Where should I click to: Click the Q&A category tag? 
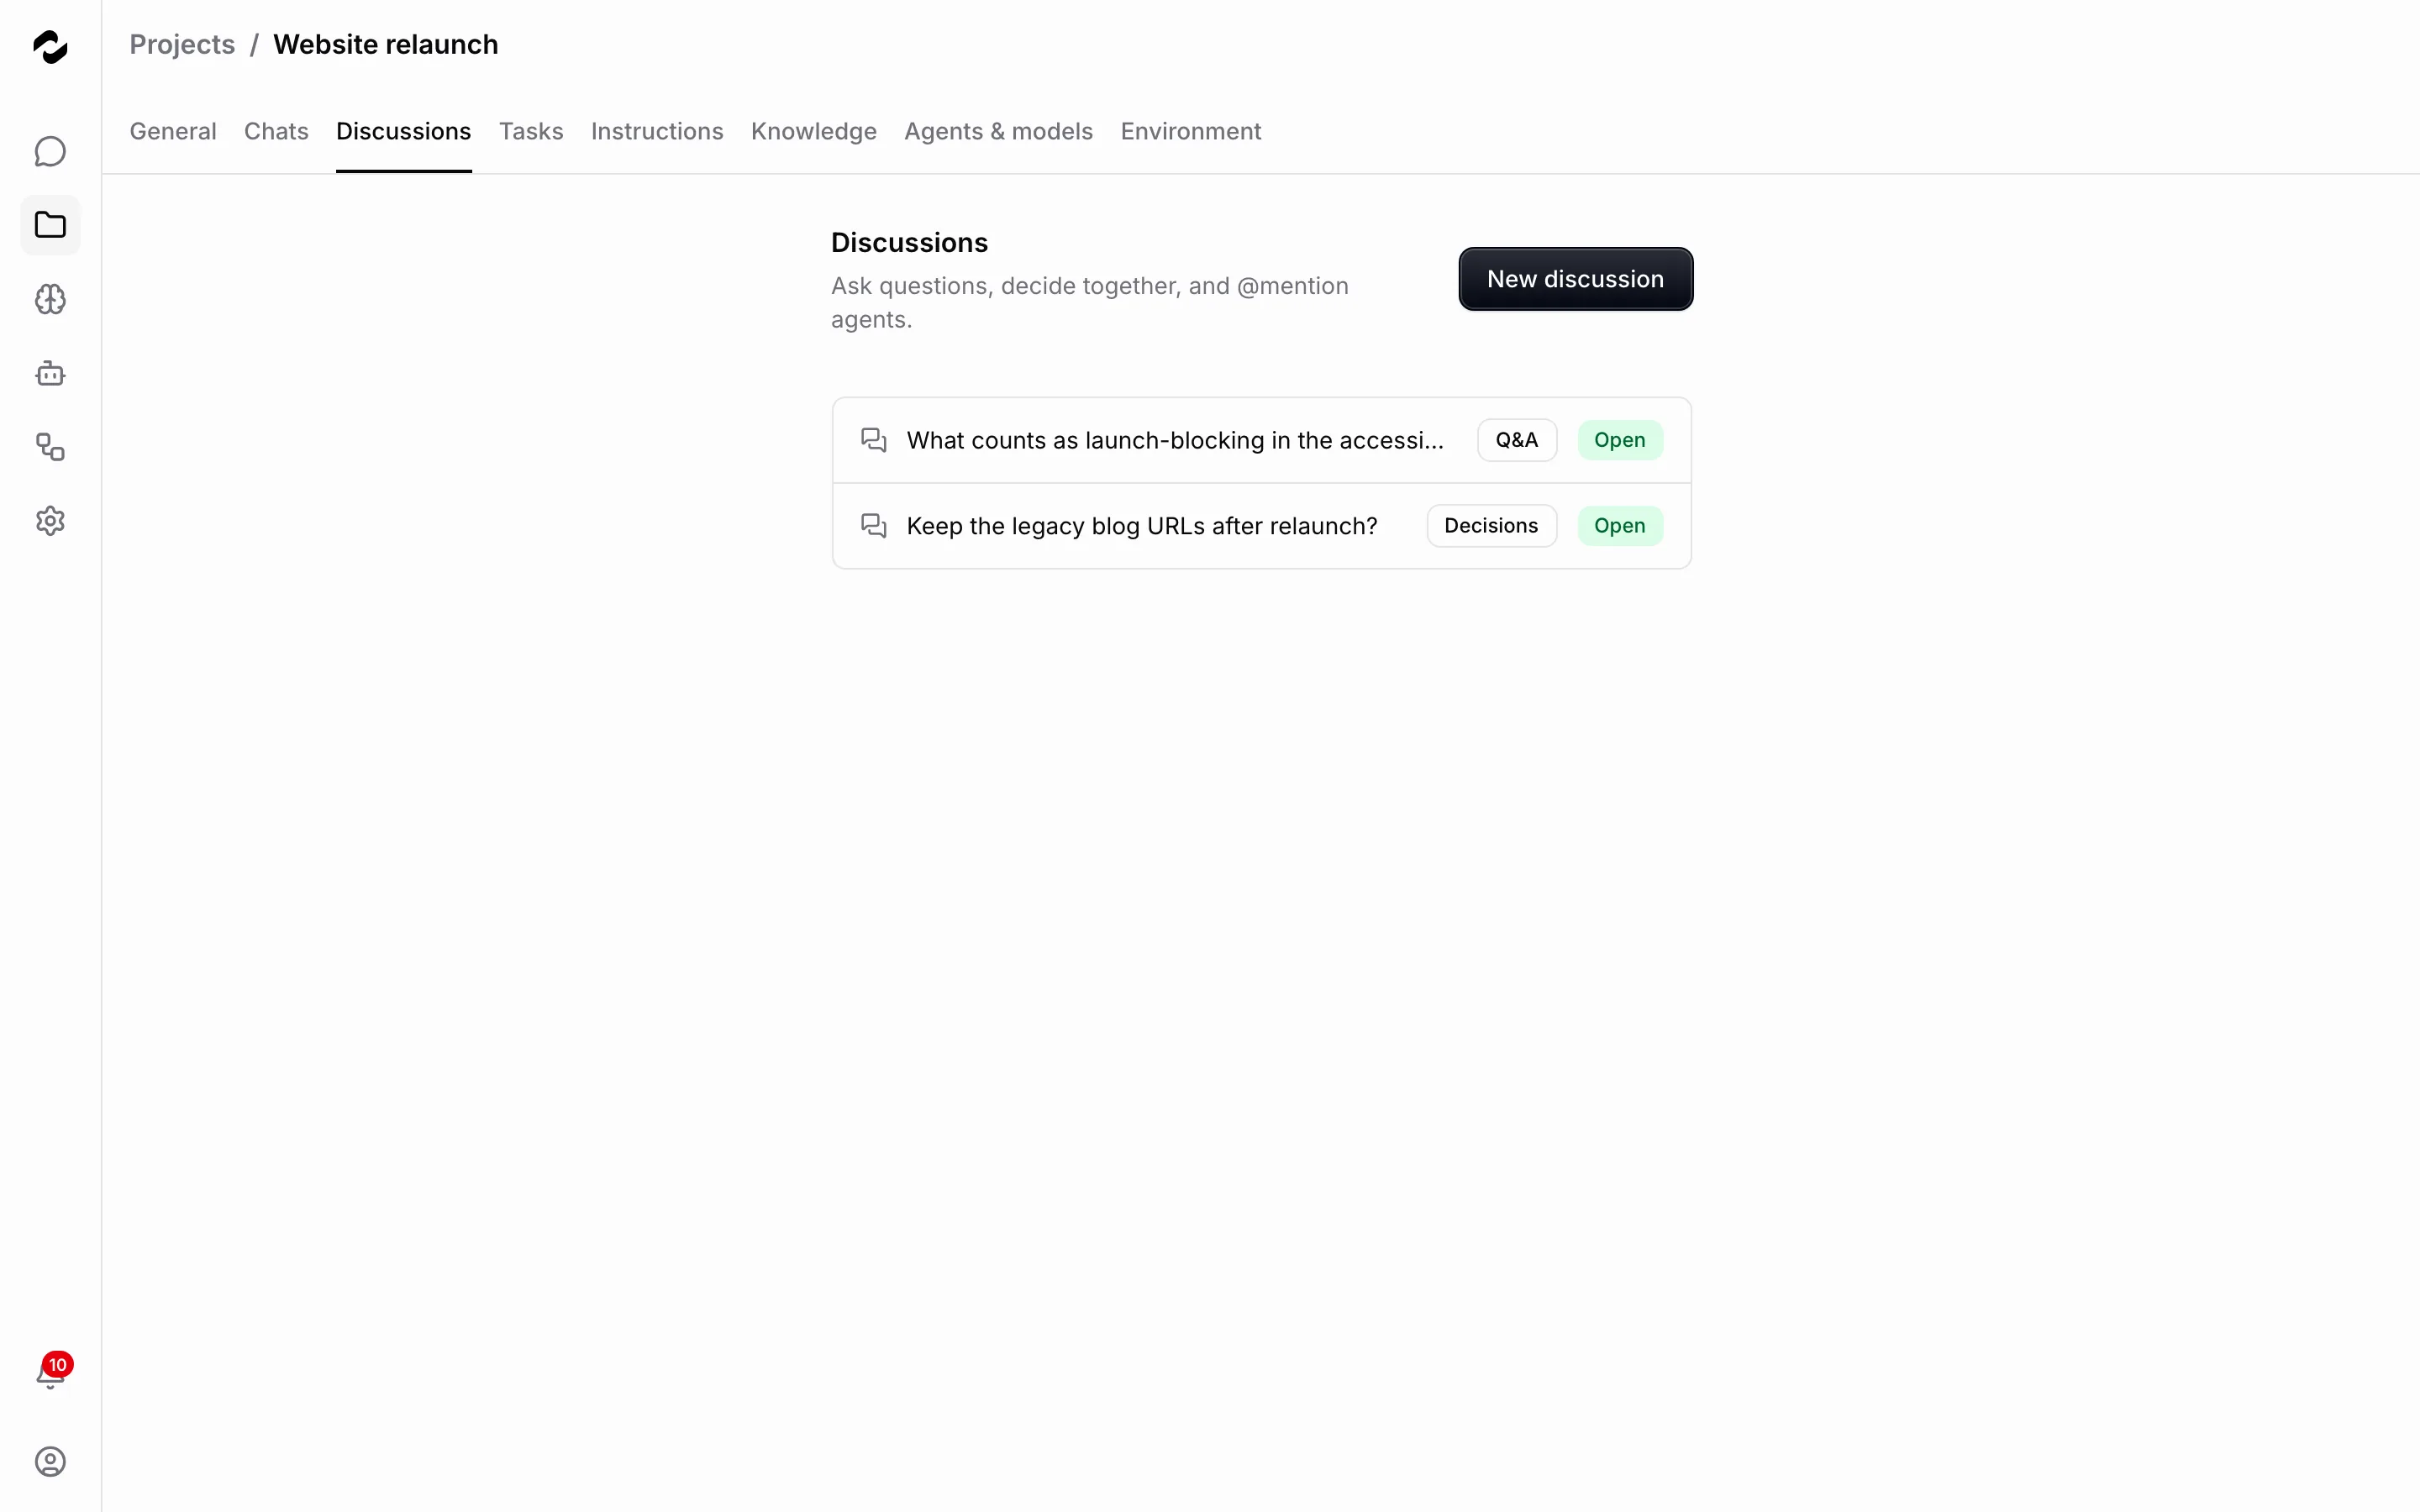coord(1516,440)
